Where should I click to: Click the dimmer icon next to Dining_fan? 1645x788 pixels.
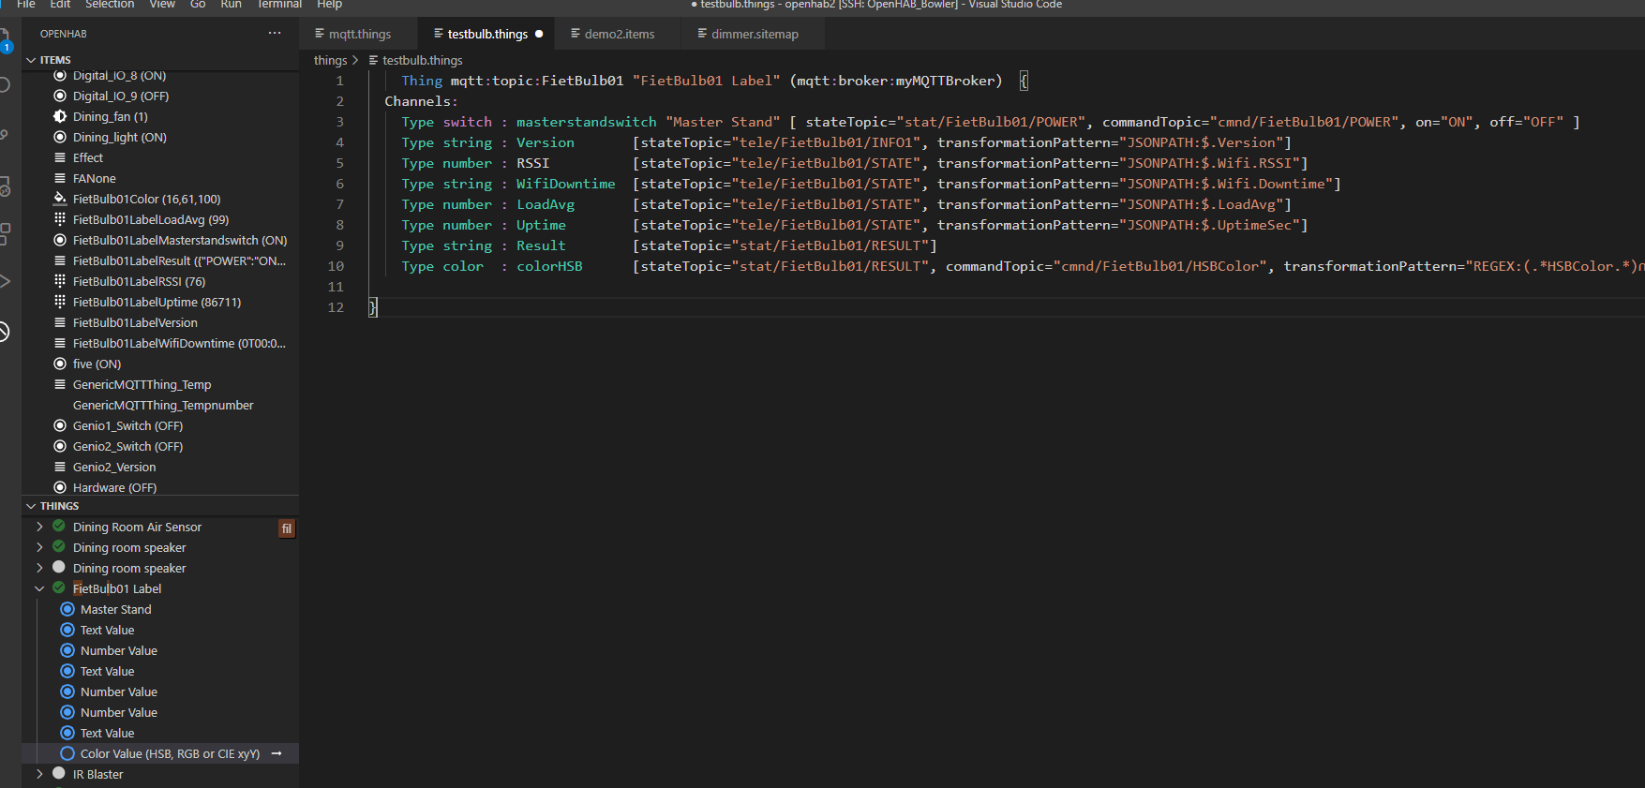coord(60,116)
